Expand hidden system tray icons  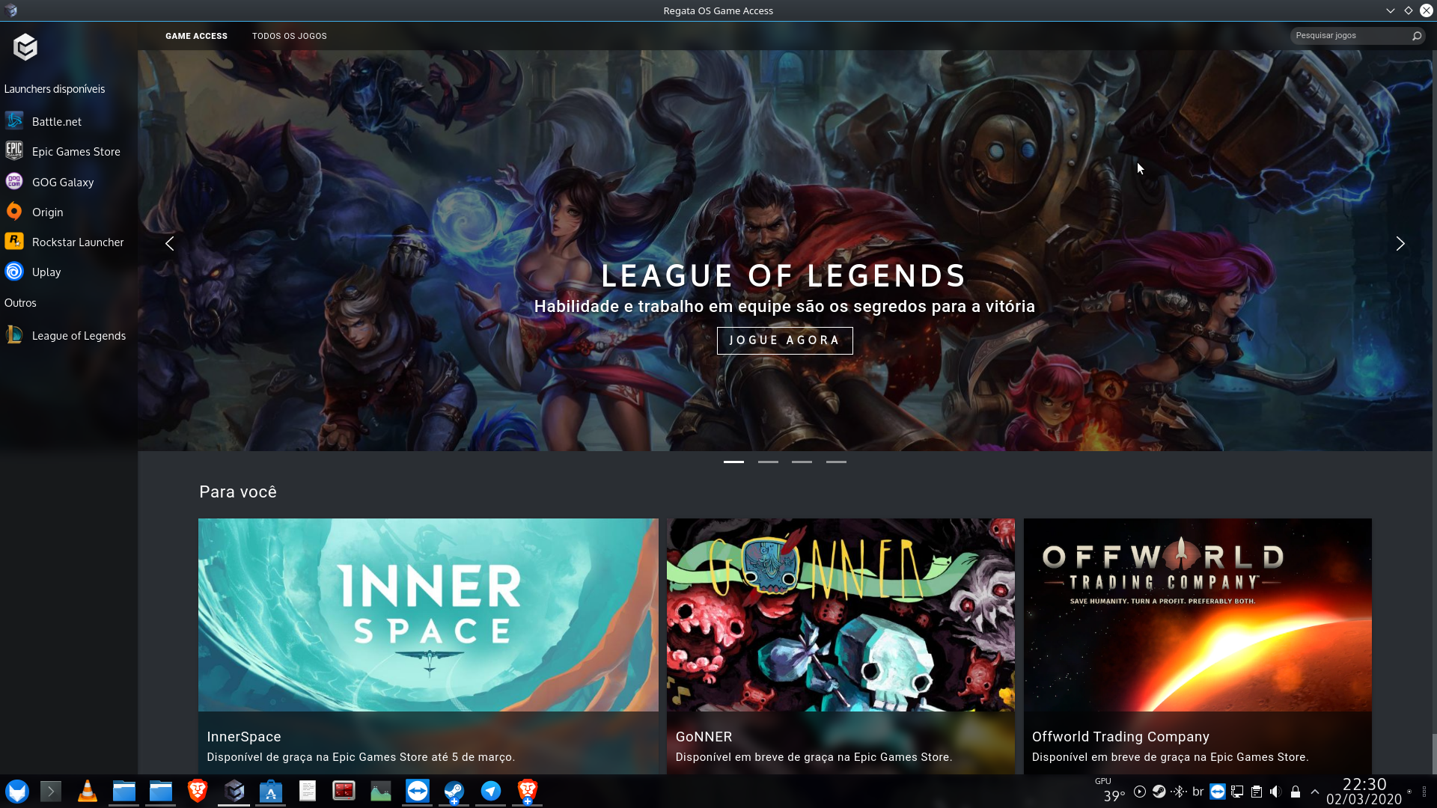[x=1315, y=792]
